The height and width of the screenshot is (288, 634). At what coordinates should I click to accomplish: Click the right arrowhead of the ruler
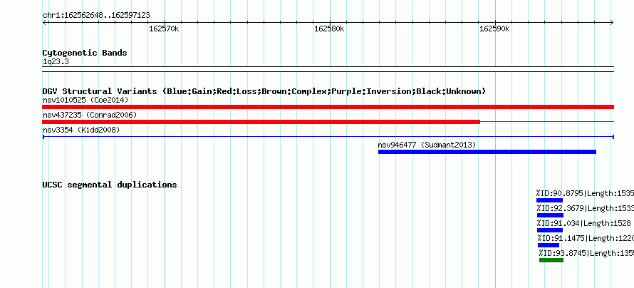pos(612,22)
